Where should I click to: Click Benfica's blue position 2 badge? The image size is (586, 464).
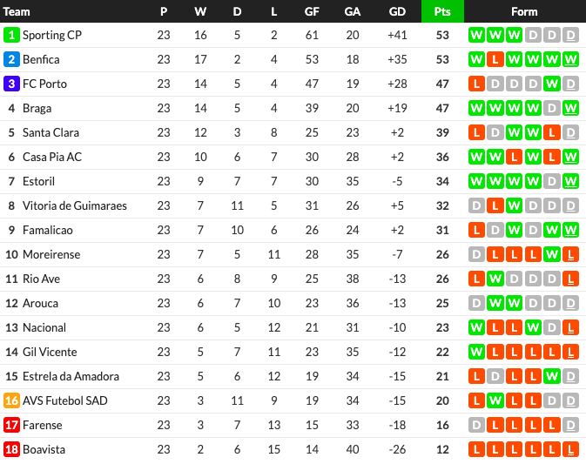[11, 59]
